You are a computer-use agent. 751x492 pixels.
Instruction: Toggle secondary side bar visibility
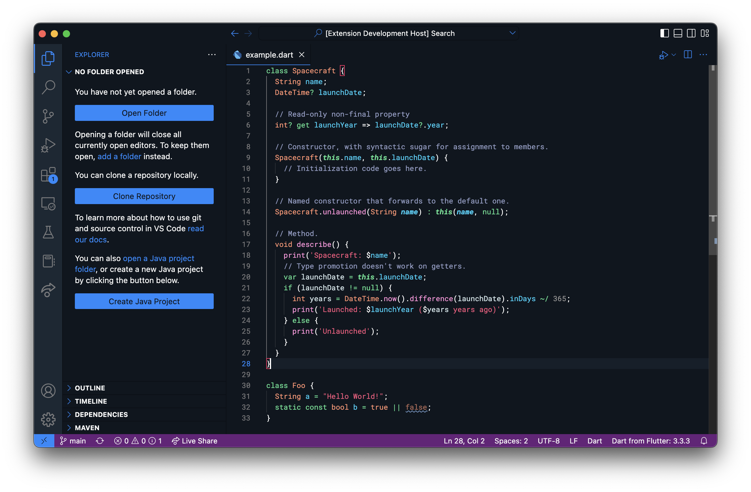(691, 33)
